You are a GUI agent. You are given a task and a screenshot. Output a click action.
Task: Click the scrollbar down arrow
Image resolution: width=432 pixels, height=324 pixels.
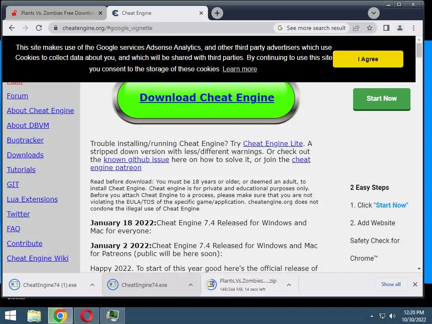point(419,269)
